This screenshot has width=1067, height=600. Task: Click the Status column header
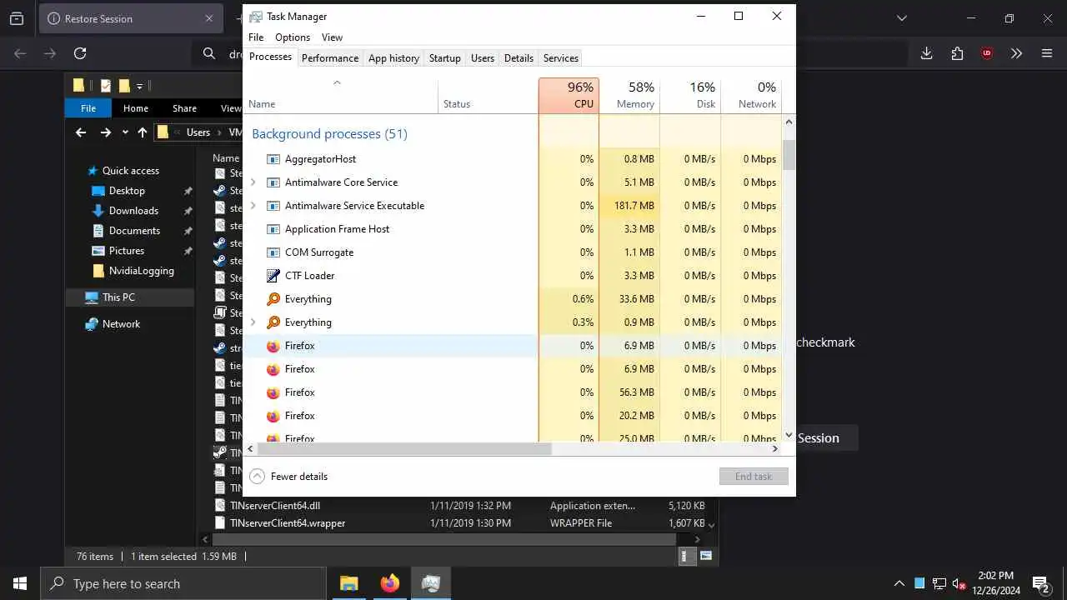click(x=488, y=96)
